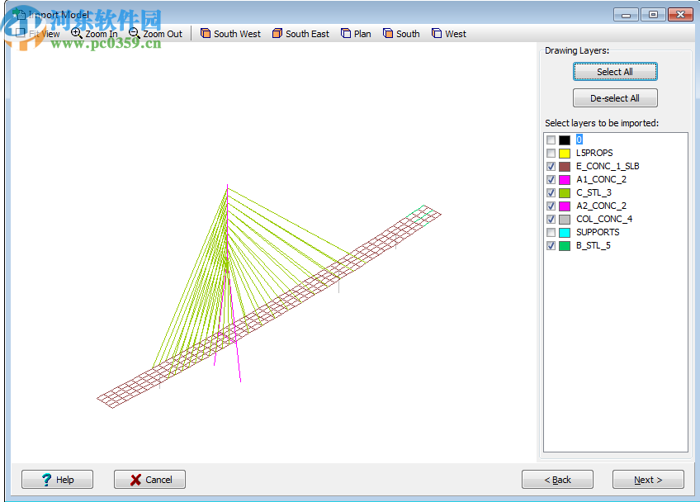Click the Help button
Screen dimensions: 700x502
click(57, 479)
